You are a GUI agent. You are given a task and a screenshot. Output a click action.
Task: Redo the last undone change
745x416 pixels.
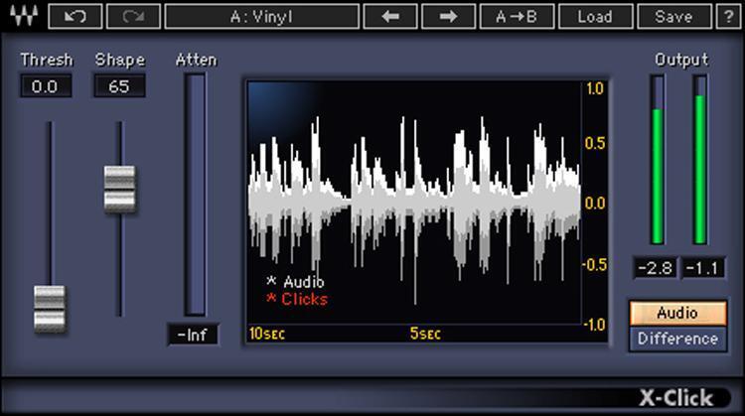pyautogui.click(x=132, y=16)
